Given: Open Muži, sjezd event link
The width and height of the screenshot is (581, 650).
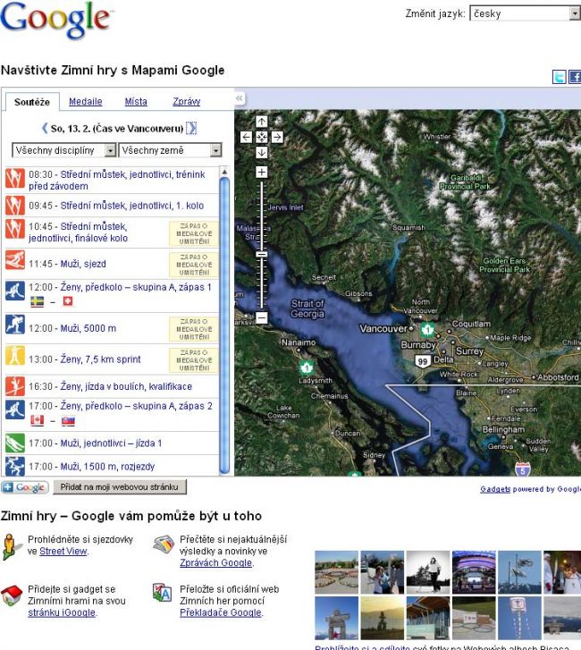Looking at the screenshot, I should pos(83,264).
